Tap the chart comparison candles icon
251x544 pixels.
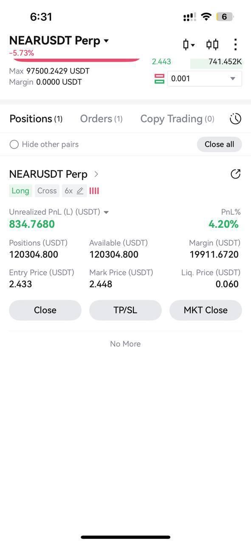click(212, 44)
